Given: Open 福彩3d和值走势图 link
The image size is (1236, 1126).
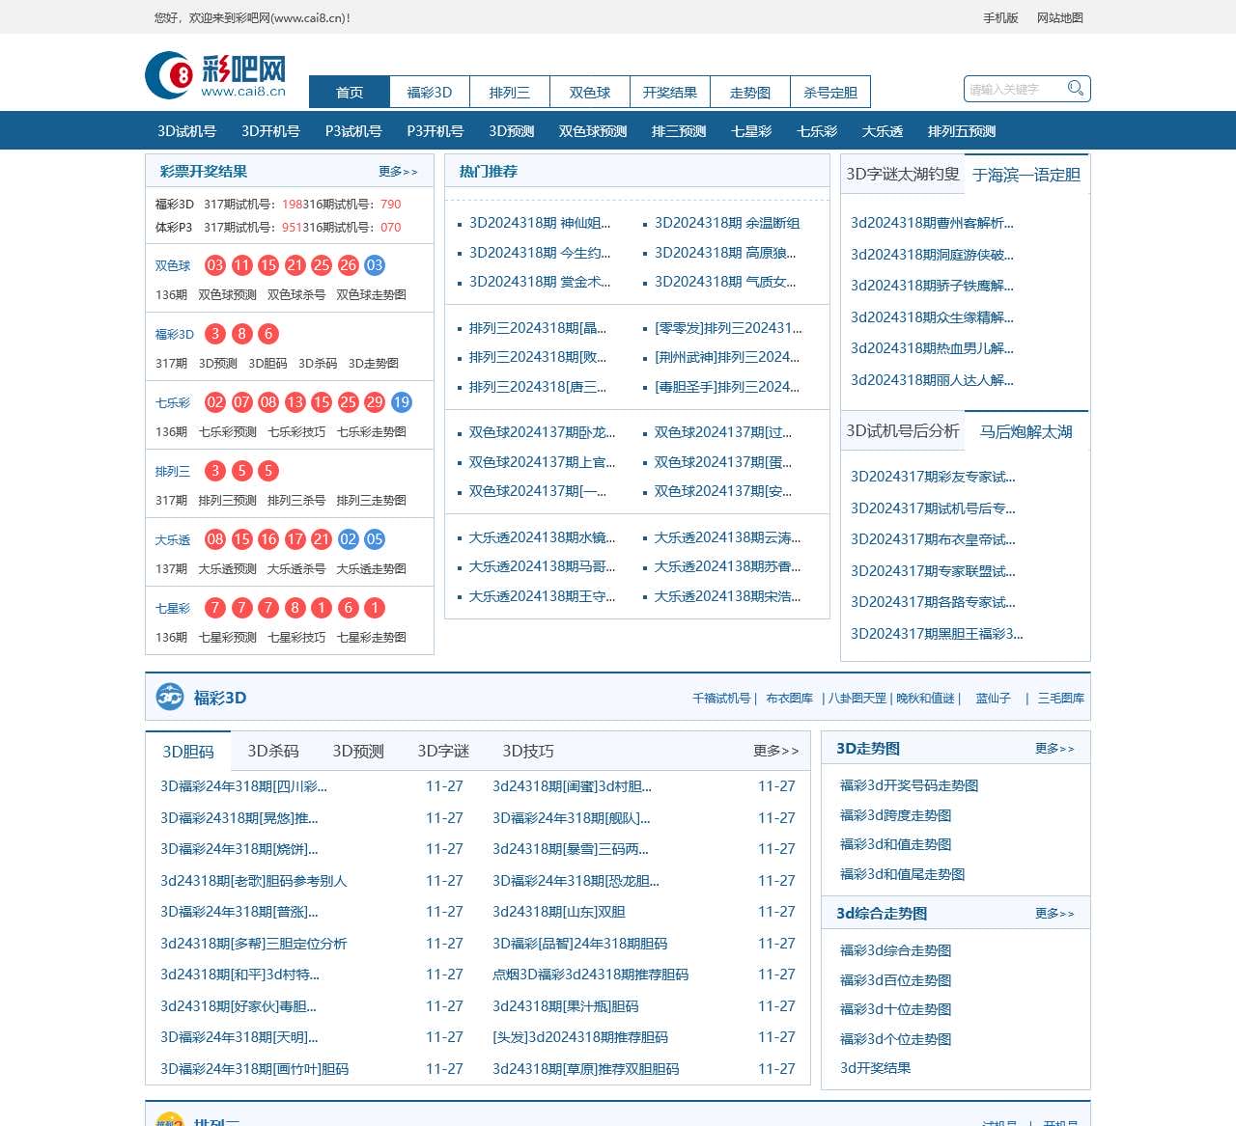Looking at the screenshot, I should (x=895, y=844).
